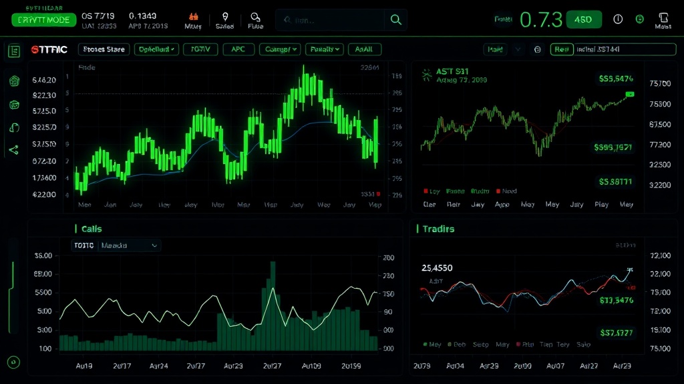Toggle the green 'Fanee' legend series
684x384 pixels.
click(x=455, y=191)
